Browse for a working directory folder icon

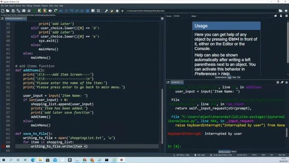coord(280,11)
